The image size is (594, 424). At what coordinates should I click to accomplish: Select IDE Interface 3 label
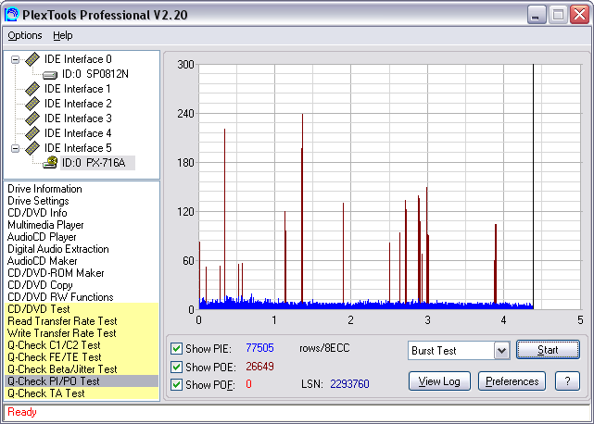click(x=78, y=118)
